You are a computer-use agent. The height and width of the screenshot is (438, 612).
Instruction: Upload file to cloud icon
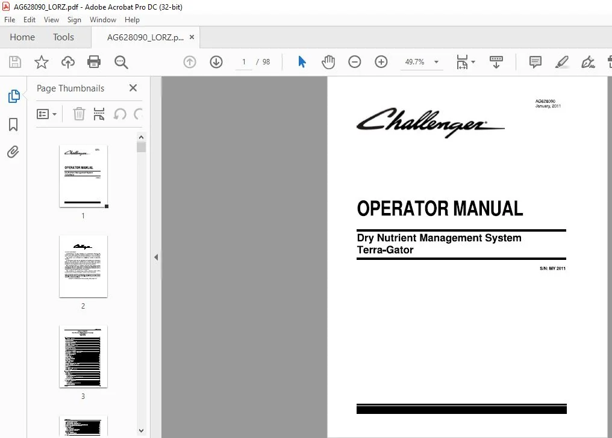68,62
